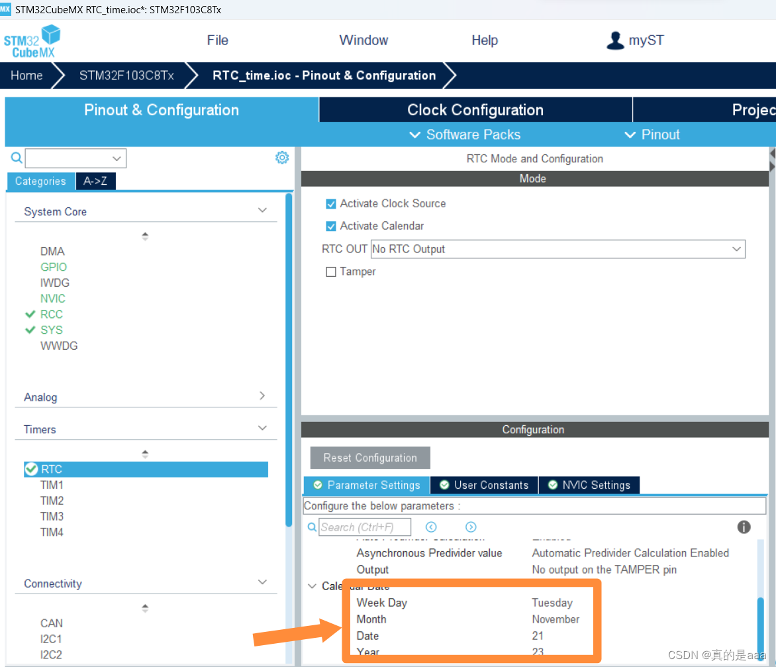Toggle Activate Clock Source checkbox
The height and width of the screenshot is (667, 776).
(331, 204)
